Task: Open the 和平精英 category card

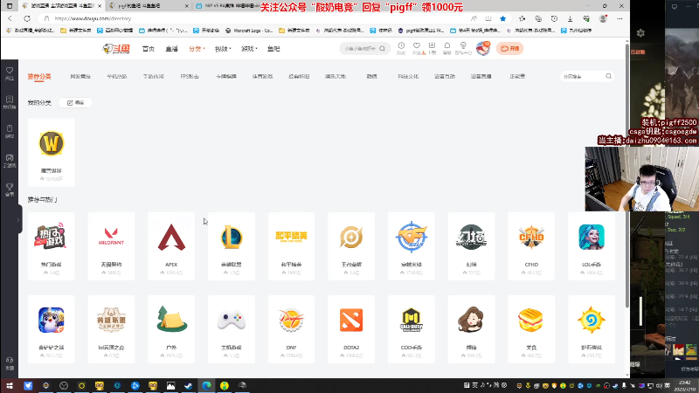Action: click(x=291, y=246)
